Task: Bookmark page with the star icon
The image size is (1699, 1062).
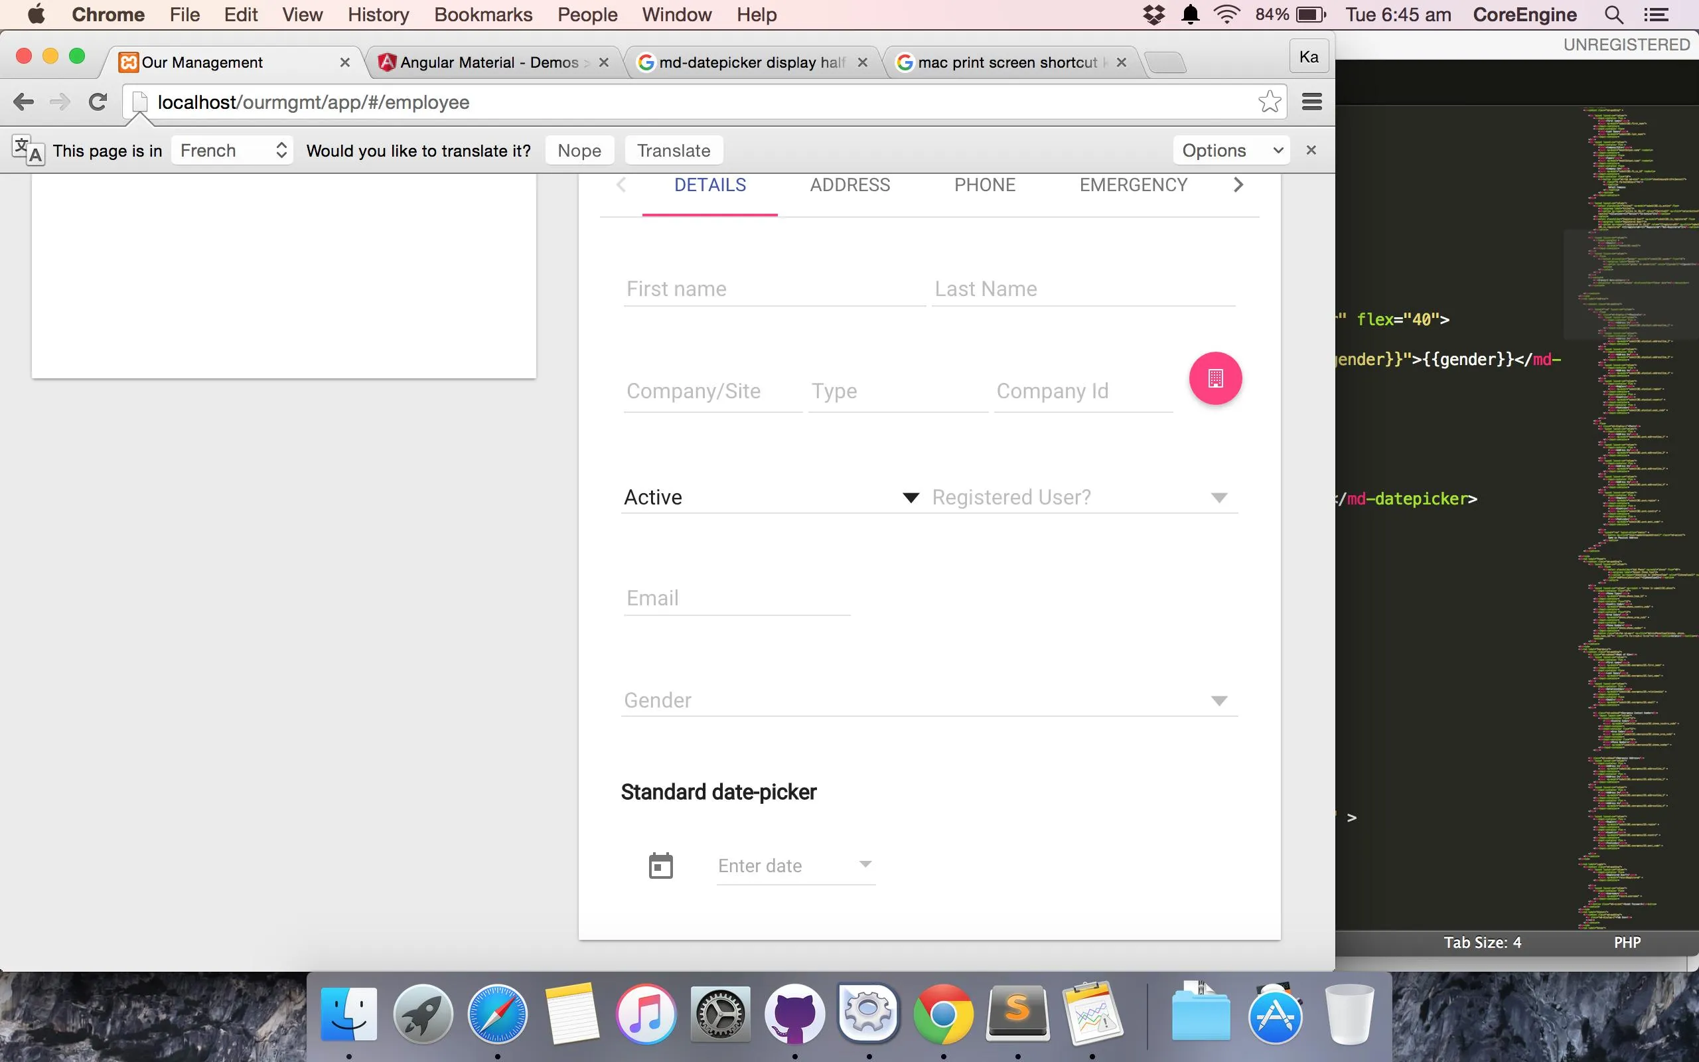Action: (x=1270, y=102)
